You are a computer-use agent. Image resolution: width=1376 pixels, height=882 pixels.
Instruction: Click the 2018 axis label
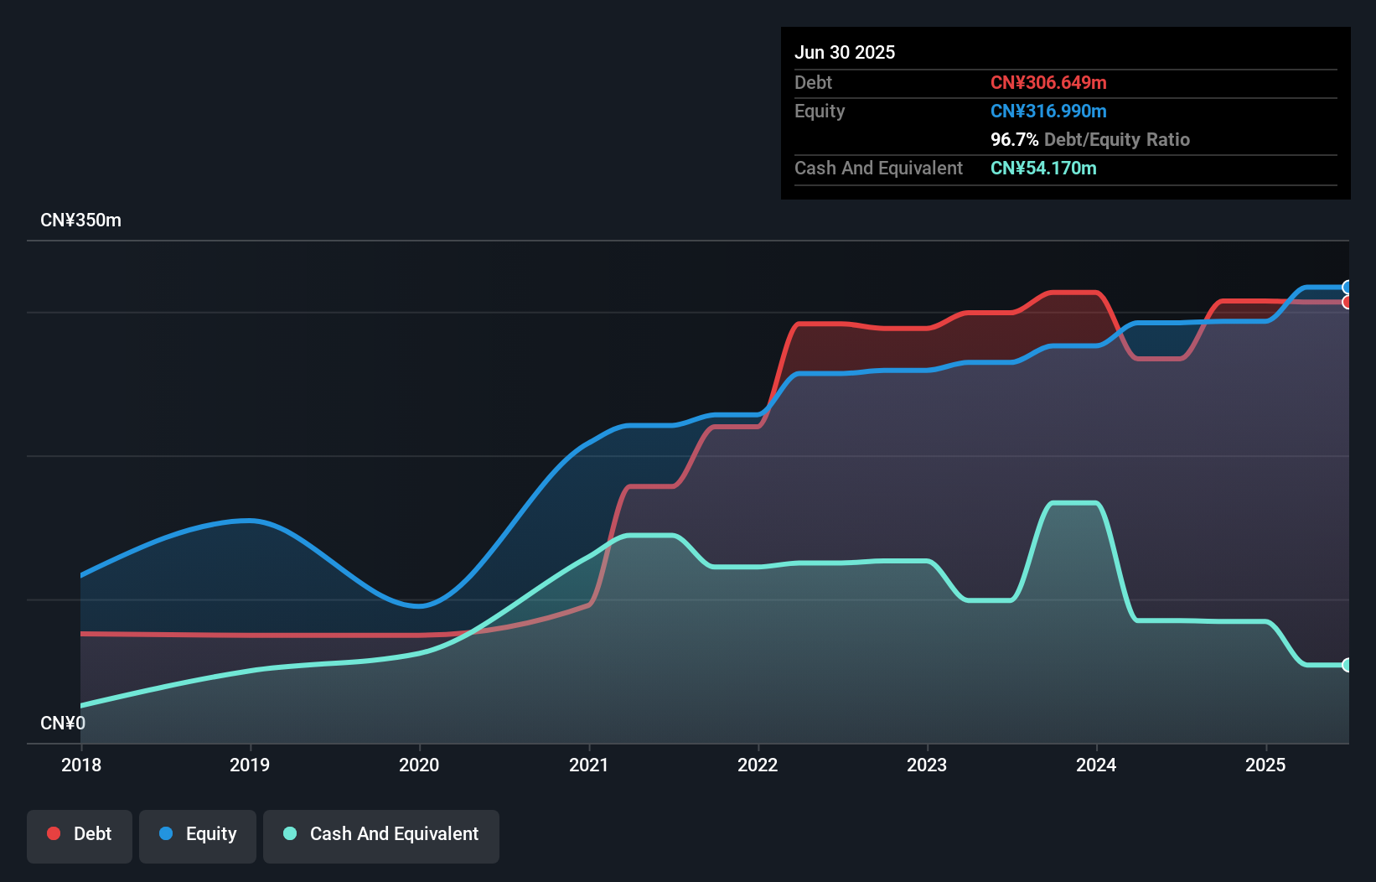81,765
